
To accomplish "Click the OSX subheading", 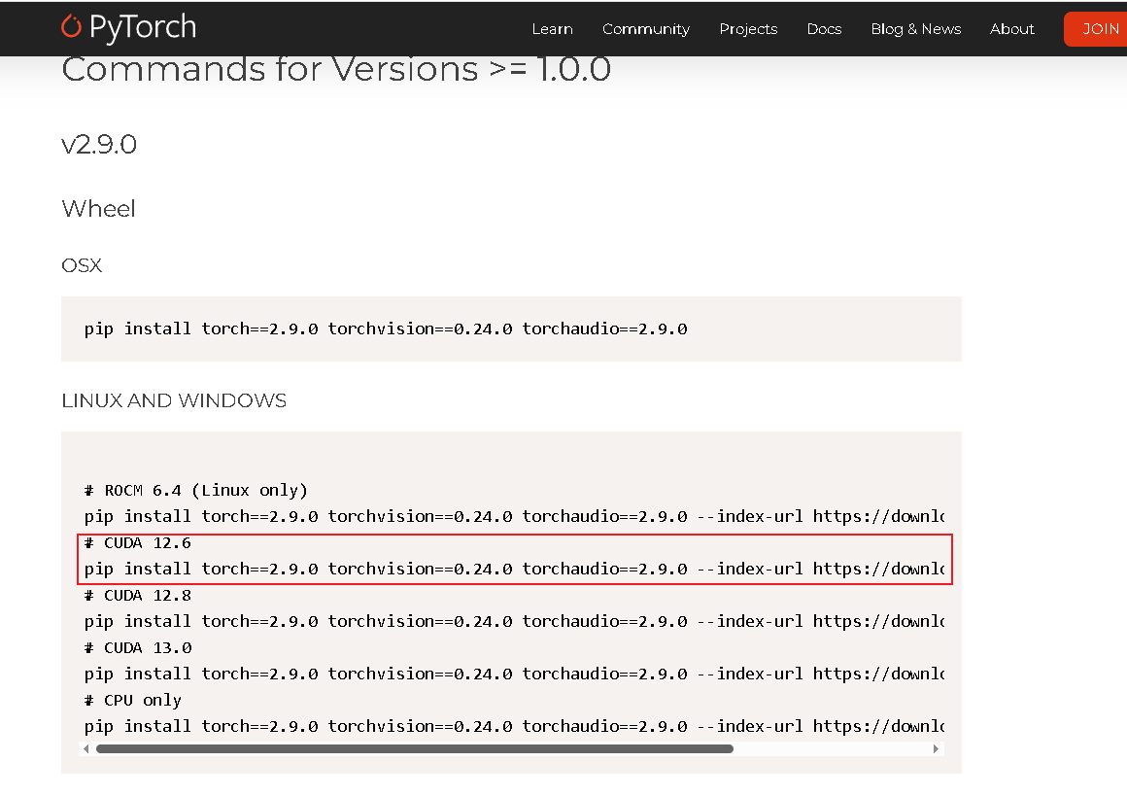I will click(82, 265).
